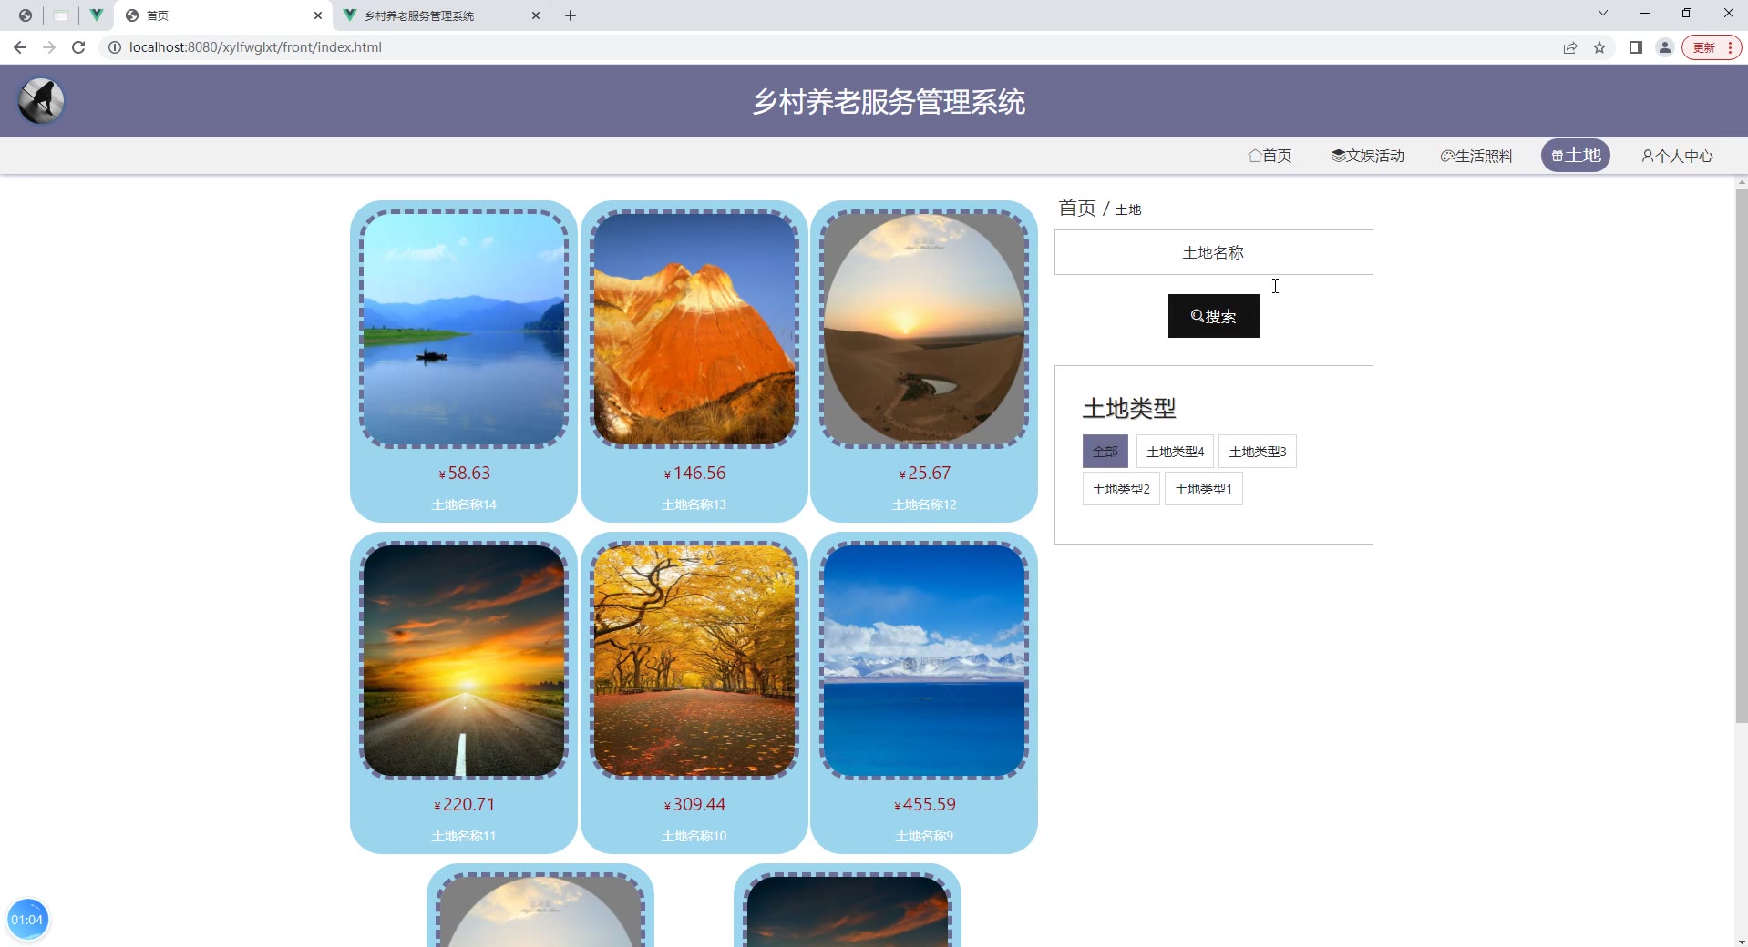This screenshot has height=947, width=1748.
Task: Click the 土地名称14 label
Action: pyautogui.click(x=464, y=504)
